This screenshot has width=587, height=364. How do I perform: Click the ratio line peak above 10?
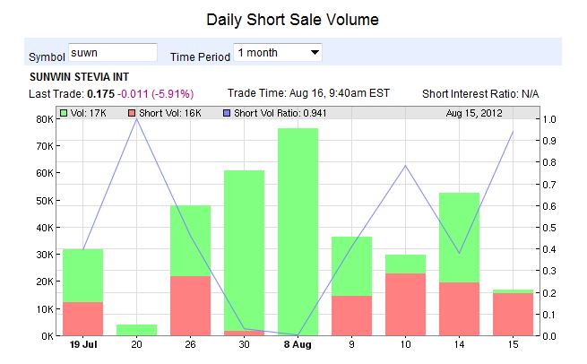(405, 166)
